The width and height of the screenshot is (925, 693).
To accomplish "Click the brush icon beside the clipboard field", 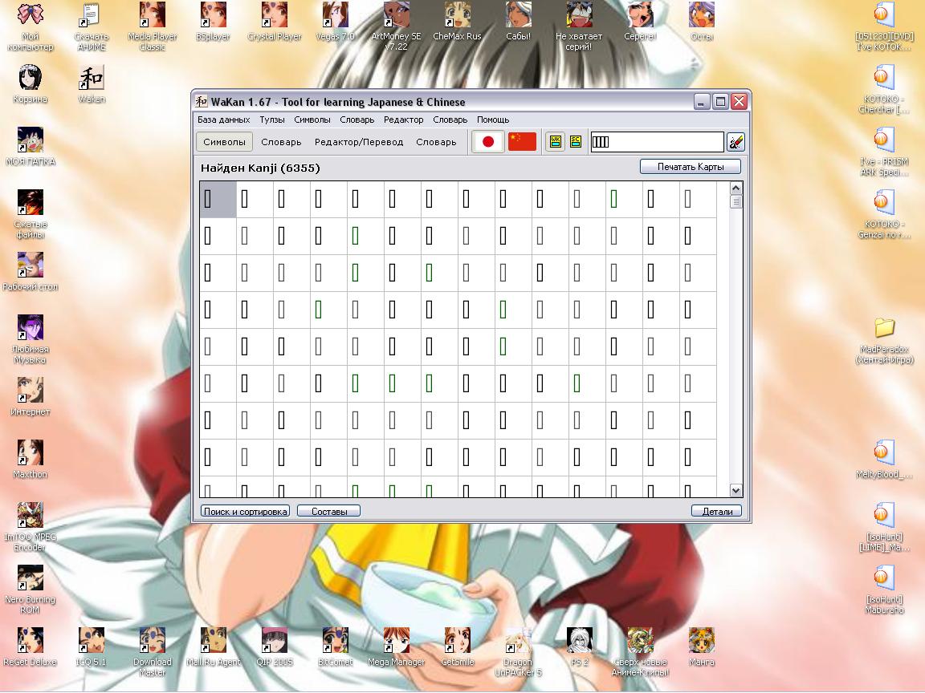I will (736, 142).
